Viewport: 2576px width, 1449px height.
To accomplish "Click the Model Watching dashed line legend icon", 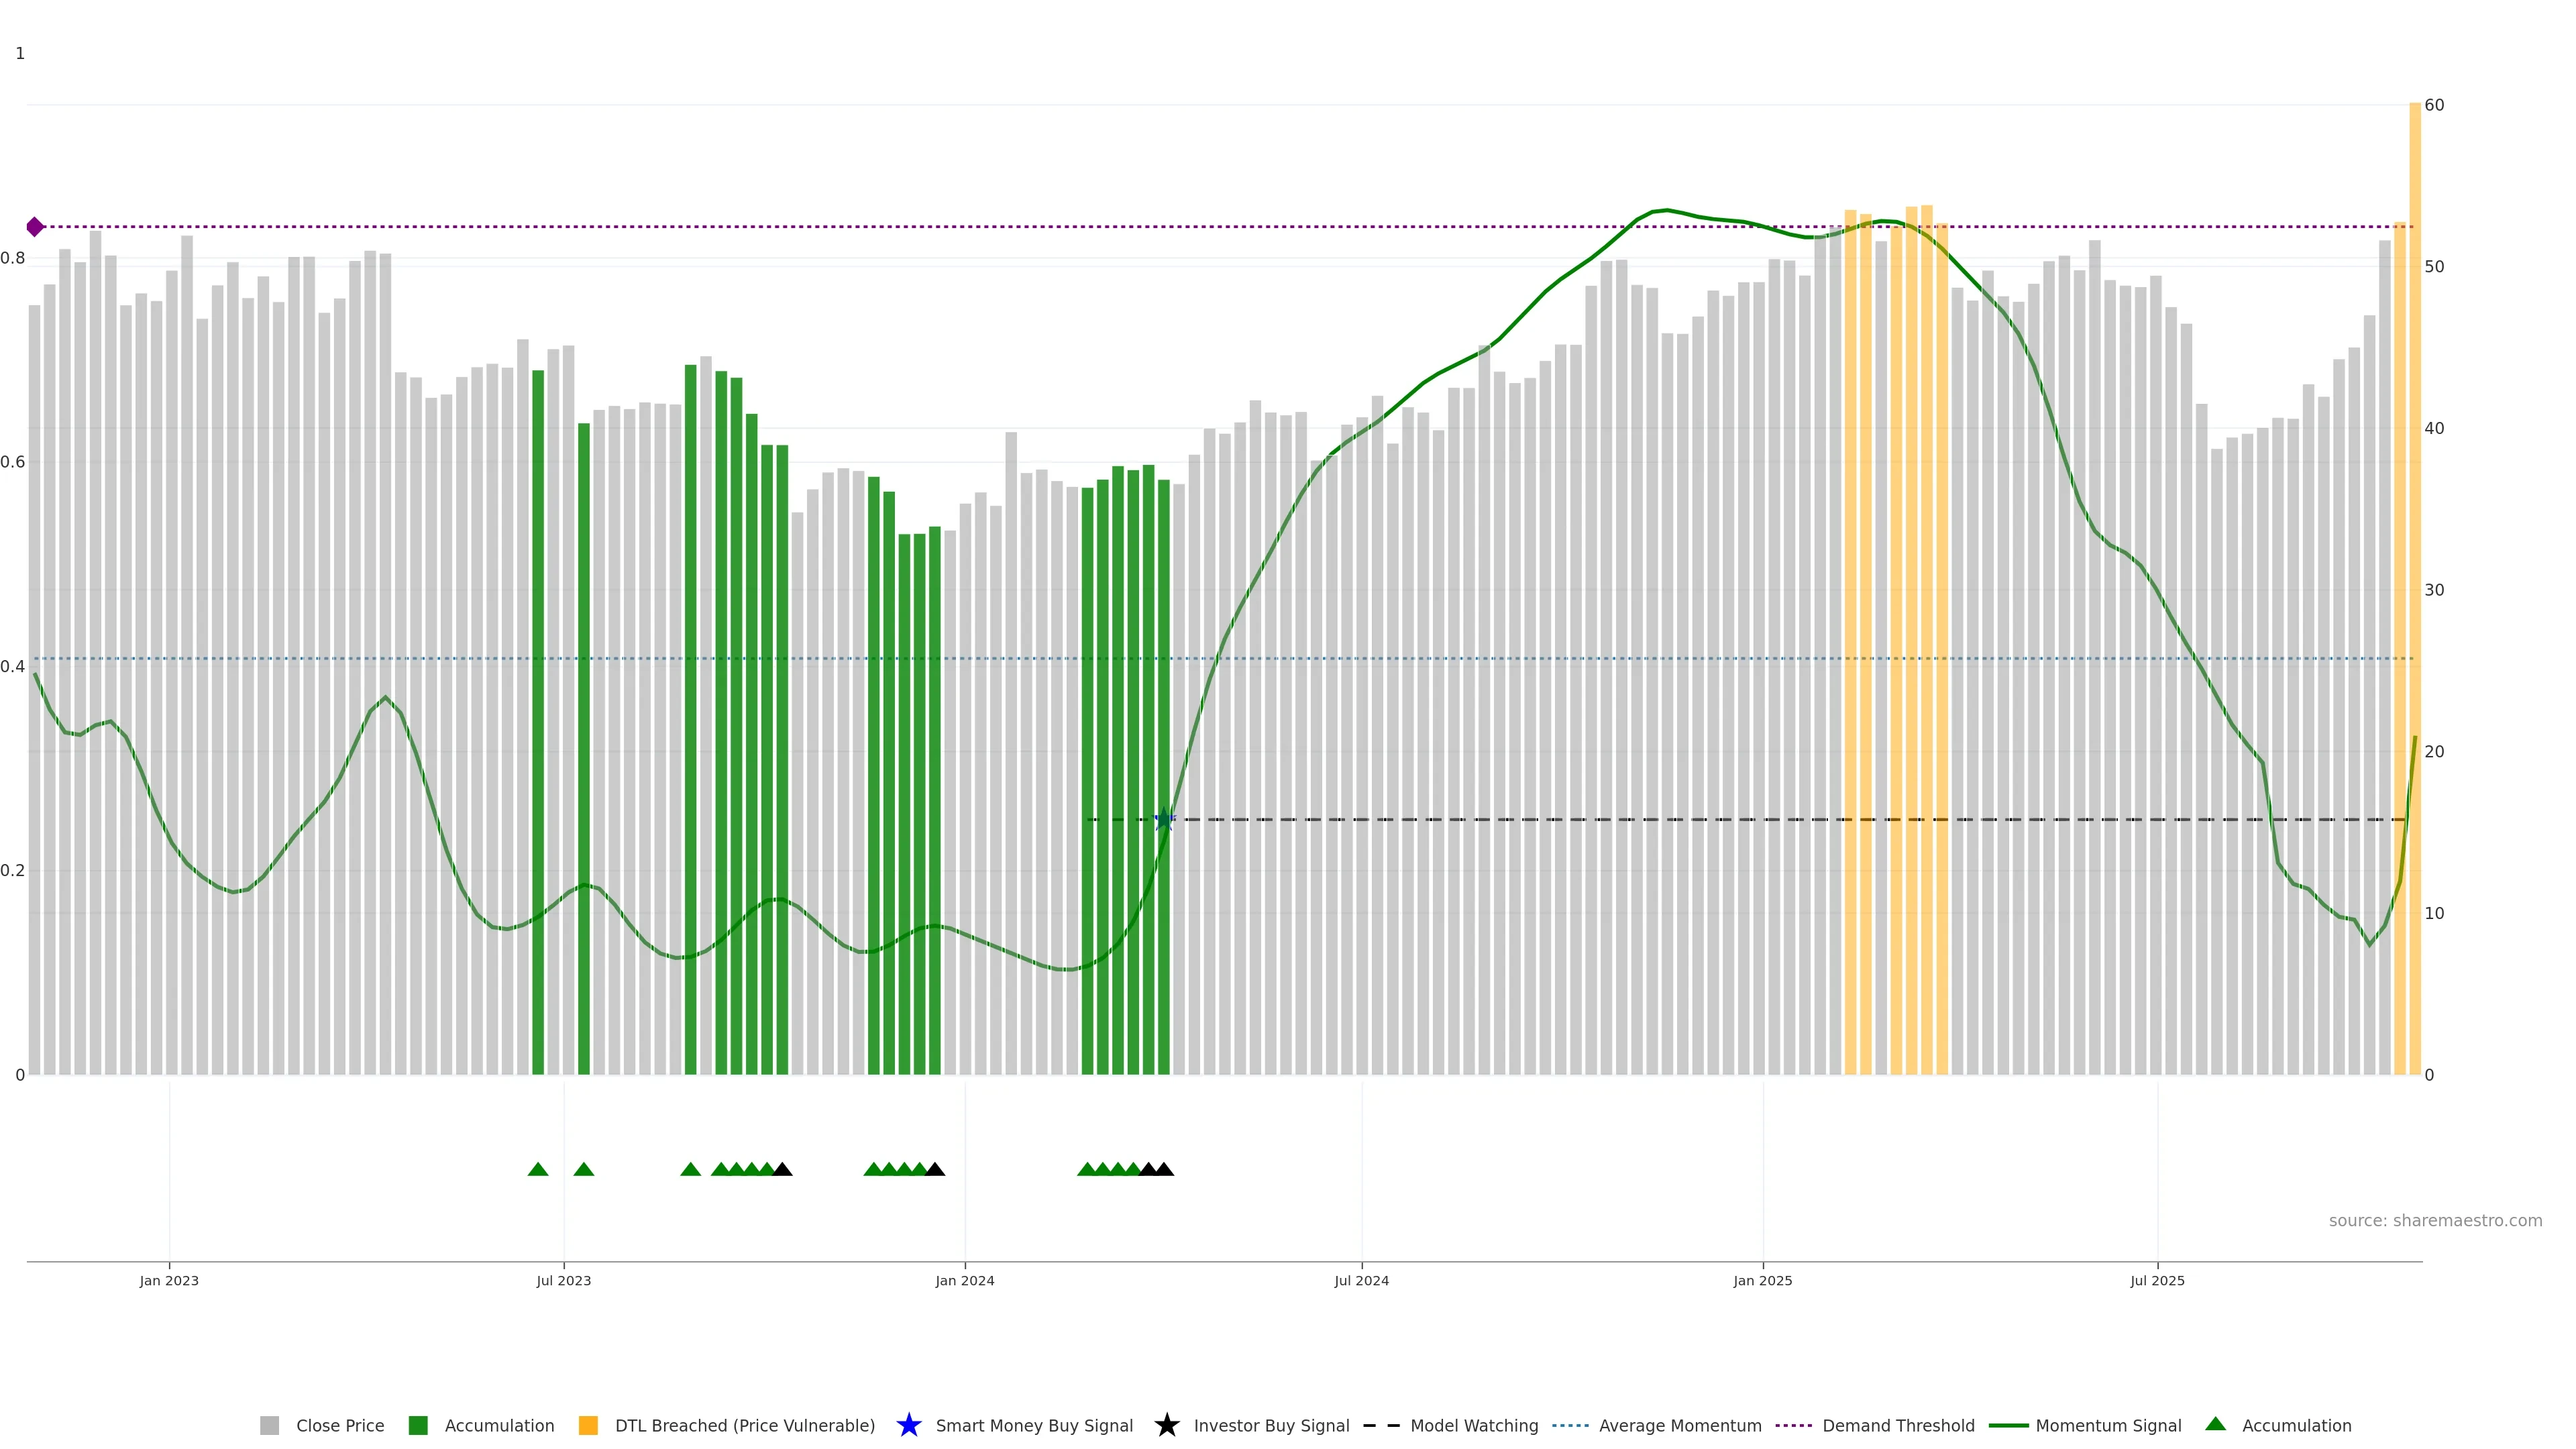I will point(1381,1425).
